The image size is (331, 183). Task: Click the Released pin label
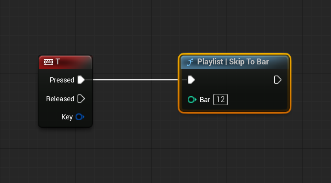[x=60, y=99]
